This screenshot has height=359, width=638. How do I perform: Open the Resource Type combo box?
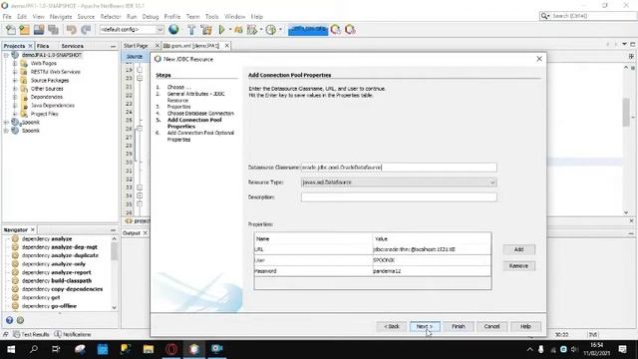(x=399, y=182)
